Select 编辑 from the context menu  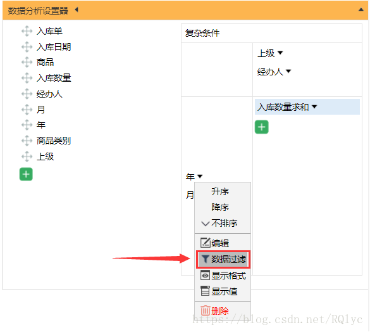223,243
